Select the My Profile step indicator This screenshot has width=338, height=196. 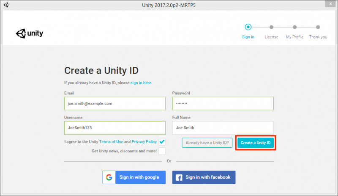coord(294,27)
